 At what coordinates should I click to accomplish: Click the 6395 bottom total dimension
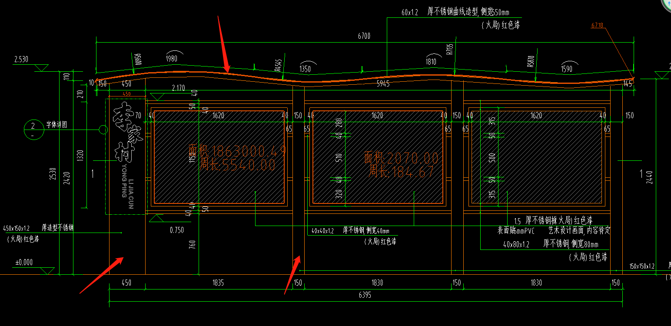365,295
